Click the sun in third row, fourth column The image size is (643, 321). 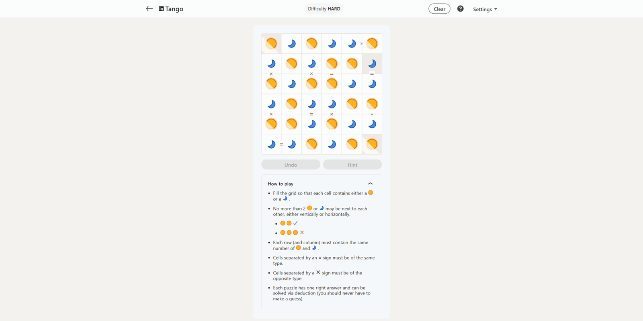[332, 84]
